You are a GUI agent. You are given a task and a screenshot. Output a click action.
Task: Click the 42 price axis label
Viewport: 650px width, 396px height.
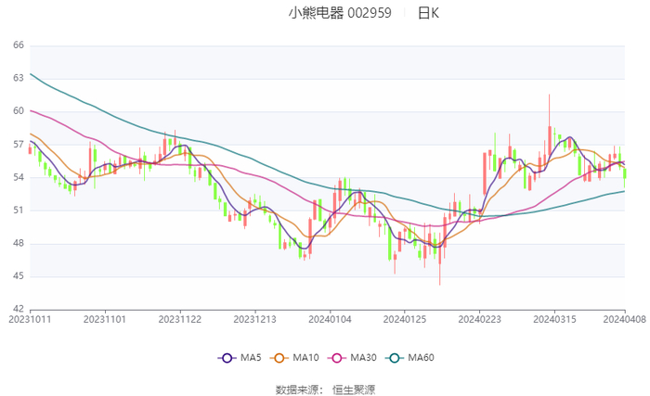click(x=18, y=310)
